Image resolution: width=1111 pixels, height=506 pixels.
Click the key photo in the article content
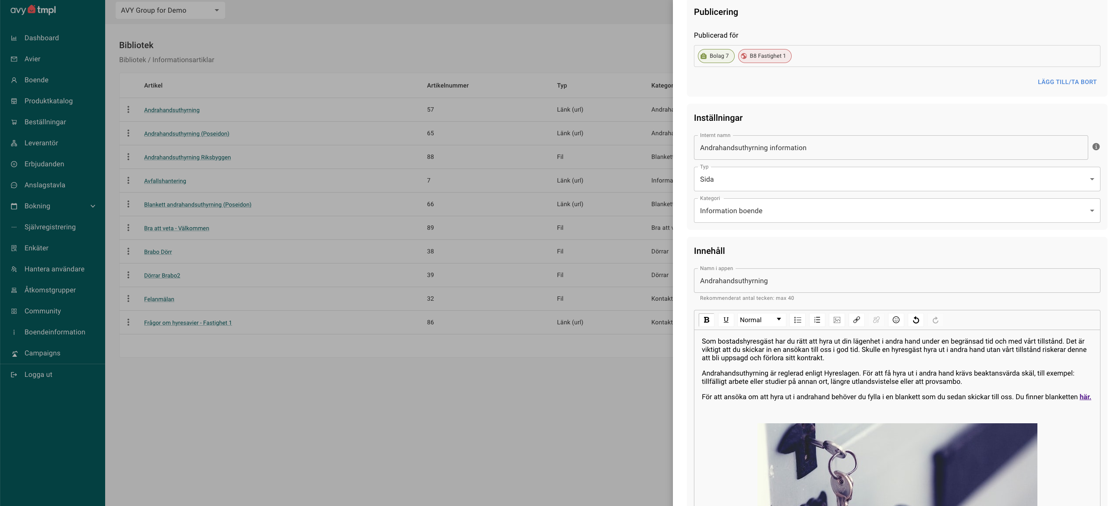click(x=897, y=464)
